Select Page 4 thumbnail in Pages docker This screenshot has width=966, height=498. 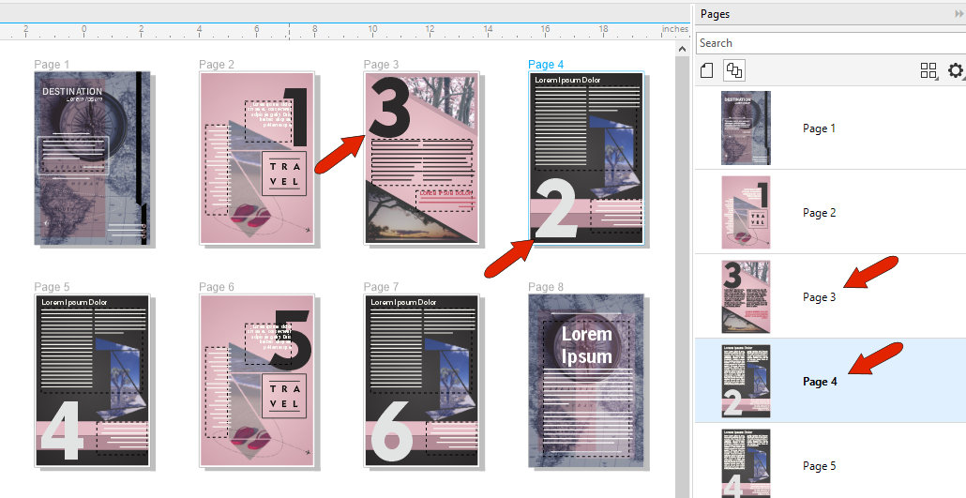click(746, 381)
